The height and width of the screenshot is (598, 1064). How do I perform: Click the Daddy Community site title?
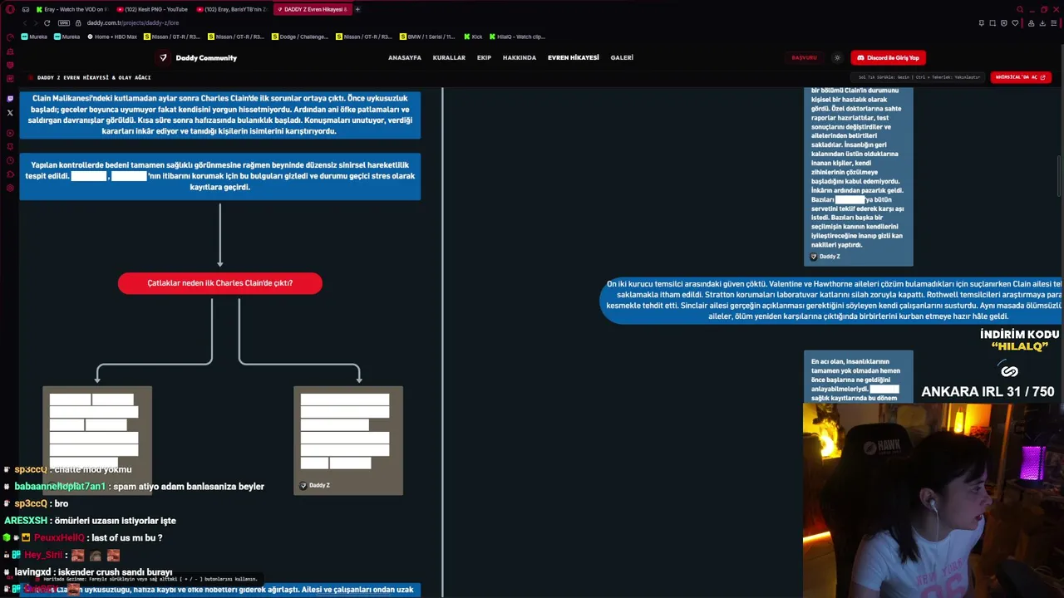coord(206,58)
